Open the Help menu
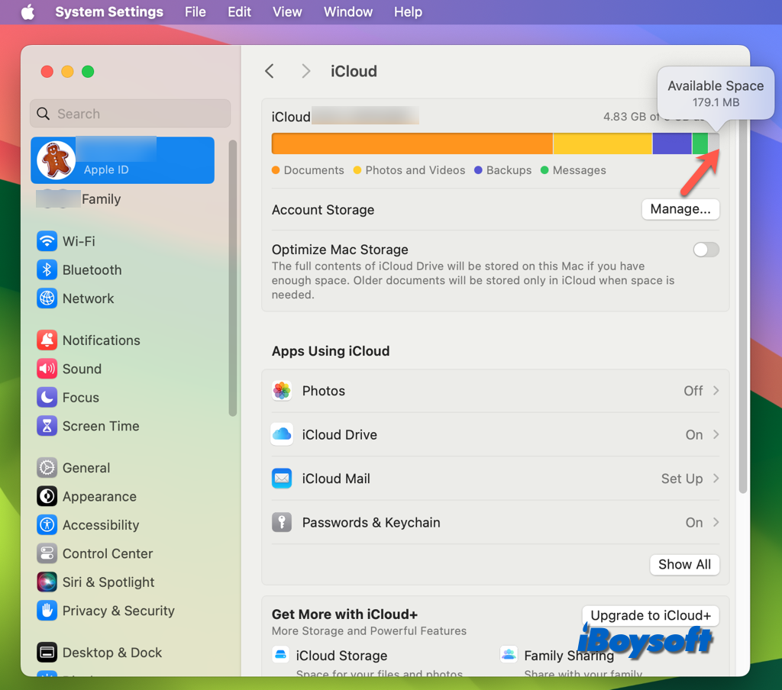Image resolution: width=782 pixels, height=690 pixels. coord(408,11)
